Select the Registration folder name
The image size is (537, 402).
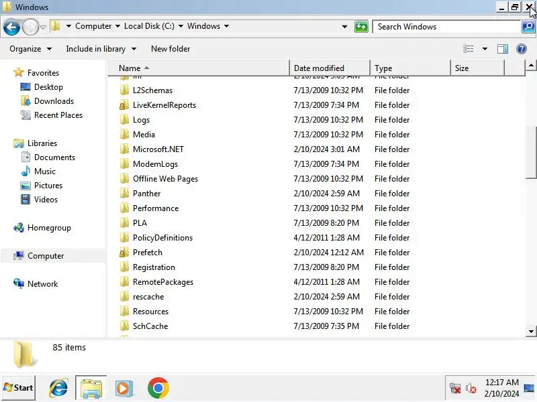coord(154,267)
